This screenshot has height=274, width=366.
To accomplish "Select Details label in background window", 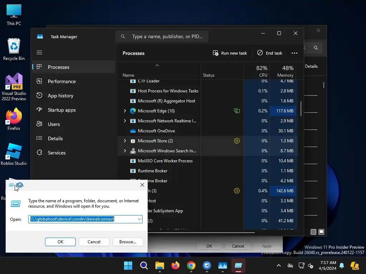I will coord(311,66).
